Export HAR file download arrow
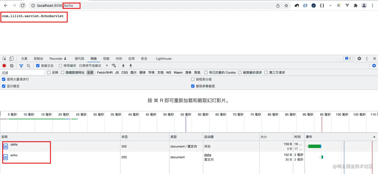This screenshot has width=378, height=174. pyautogui.click(x=130, y=66)
